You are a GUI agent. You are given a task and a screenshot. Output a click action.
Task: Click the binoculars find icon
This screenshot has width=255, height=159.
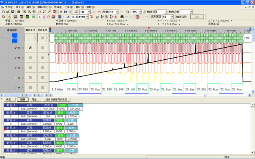click(x=122, y=17)
